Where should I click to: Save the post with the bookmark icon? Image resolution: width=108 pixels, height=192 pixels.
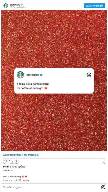coord(103,162)
